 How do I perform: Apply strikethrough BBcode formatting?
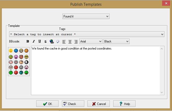click(46, 41)
